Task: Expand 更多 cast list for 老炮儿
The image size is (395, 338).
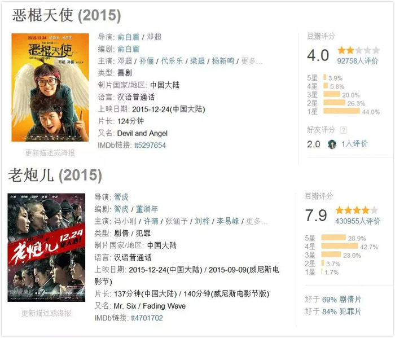Action: click(x=256, y=221)
